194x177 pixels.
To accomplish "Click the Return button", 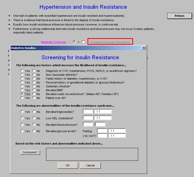I will pos(180,16).
